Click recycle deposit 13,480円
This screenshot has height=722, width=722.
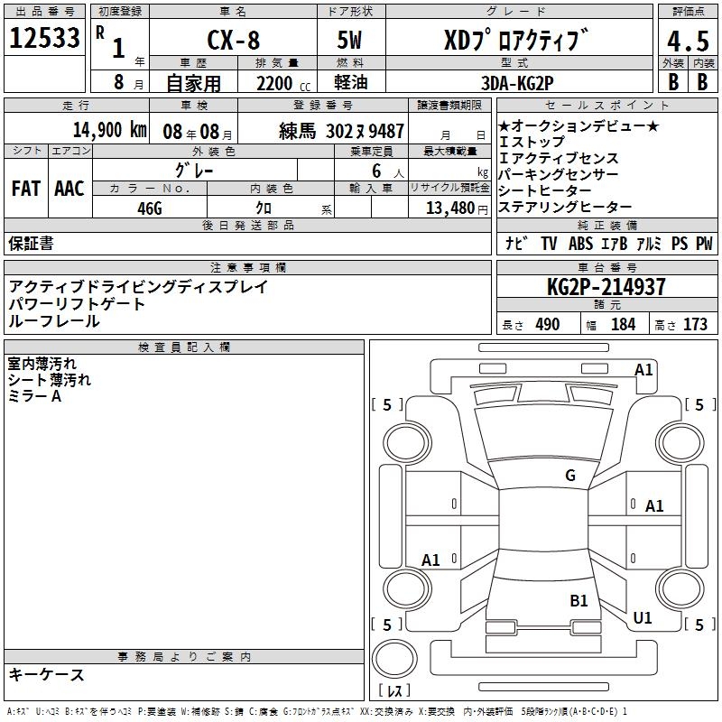click(x=457, y=208)
